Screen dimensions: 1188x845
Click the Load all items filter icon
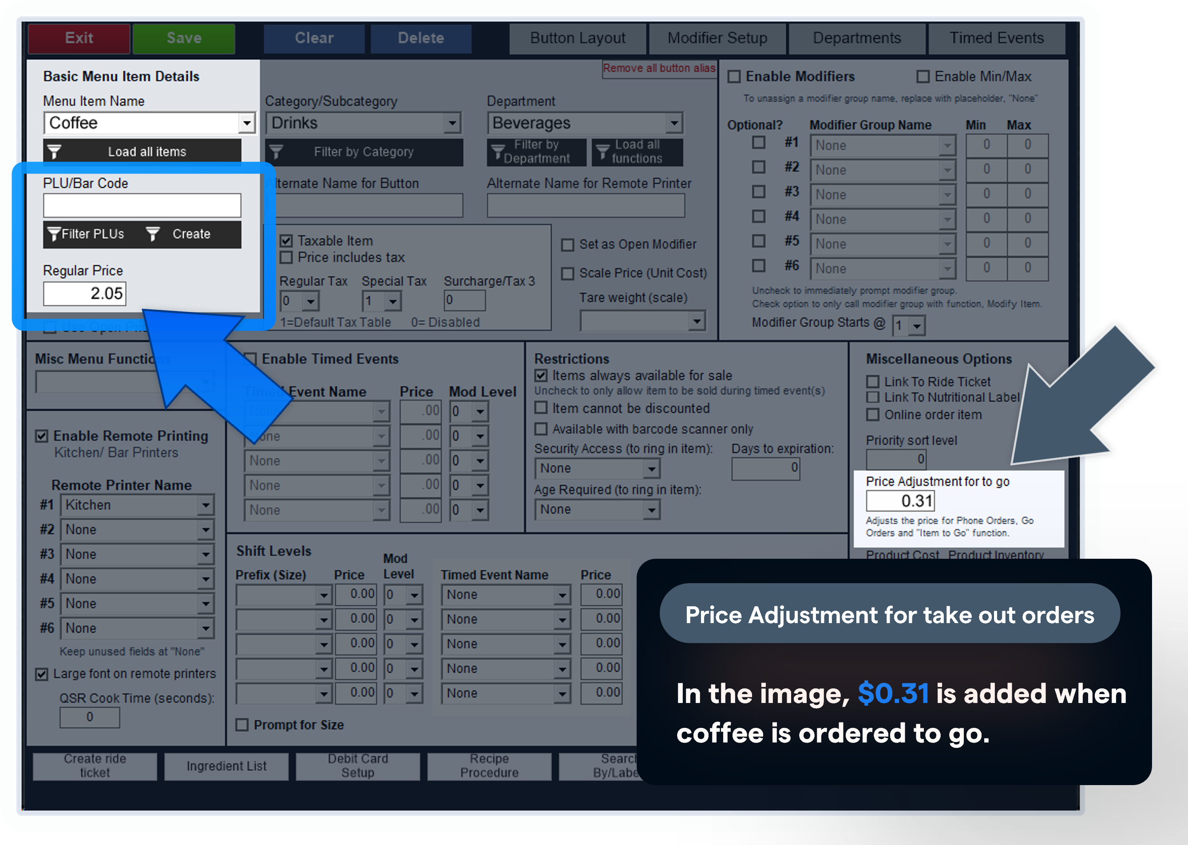(x=54, y=151)
